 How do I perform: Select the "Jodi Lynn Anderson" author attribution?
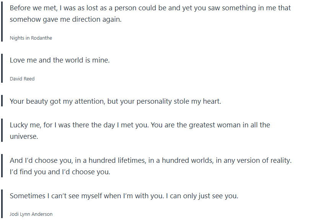click(x=31, y=214)
